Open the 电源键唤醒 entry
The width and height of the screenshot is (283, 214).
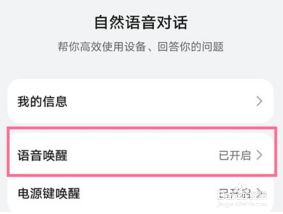tap(49, 194)
